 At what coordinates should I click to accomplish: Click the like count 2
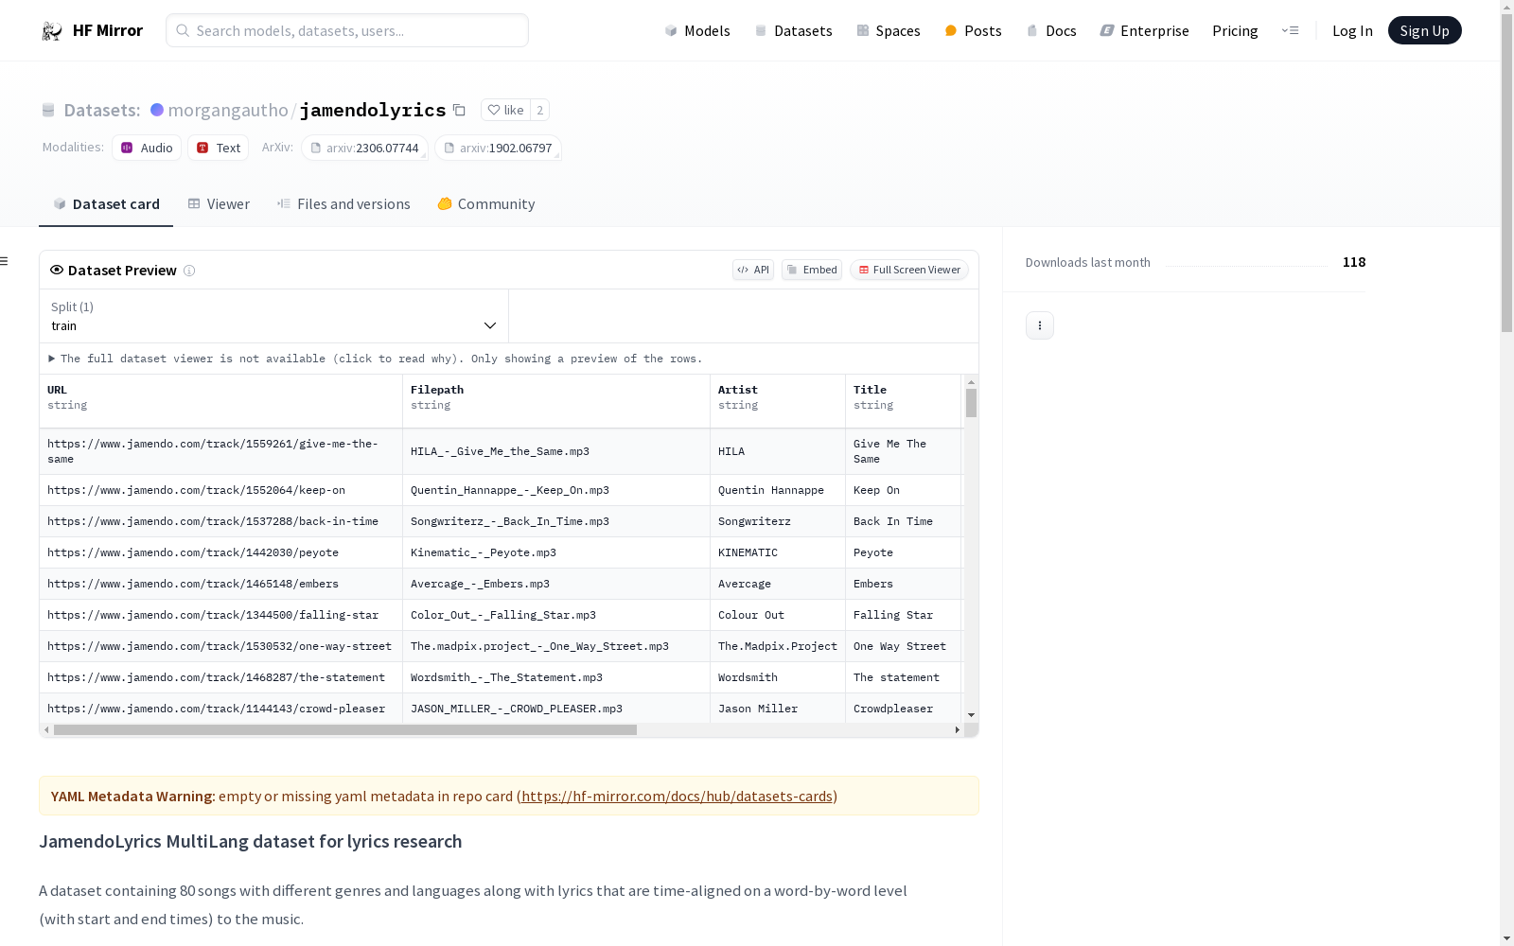point(539,110)
